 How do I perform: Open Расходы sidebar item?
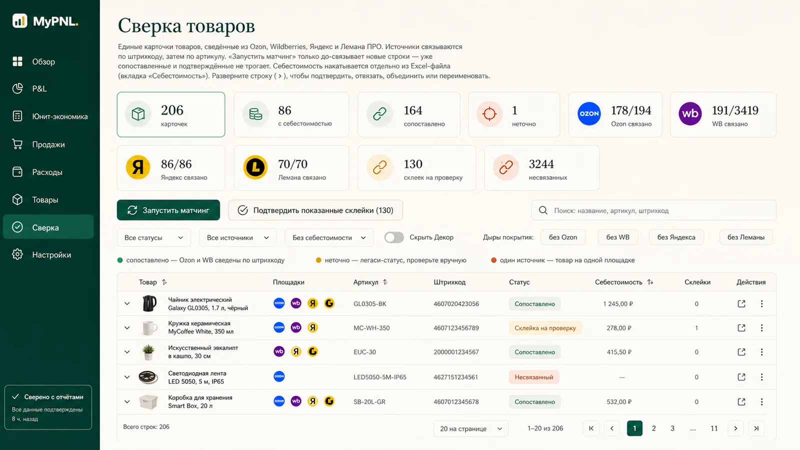click(48, 172)
